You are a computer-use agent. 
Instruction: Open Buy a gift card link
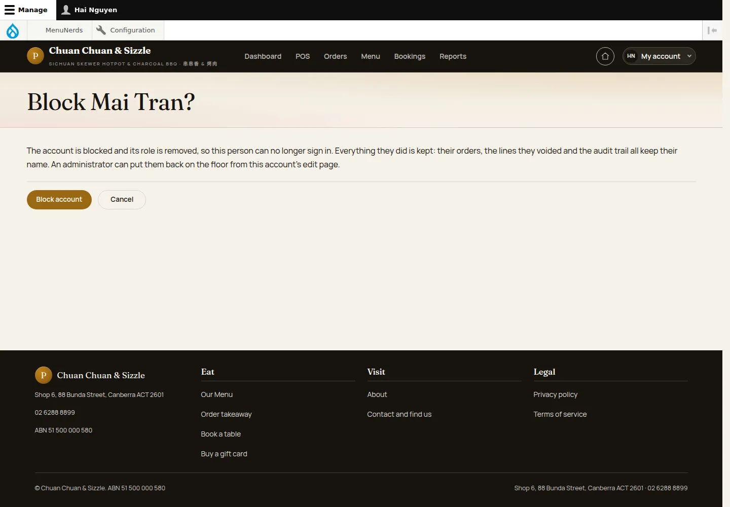coord(224,454)
